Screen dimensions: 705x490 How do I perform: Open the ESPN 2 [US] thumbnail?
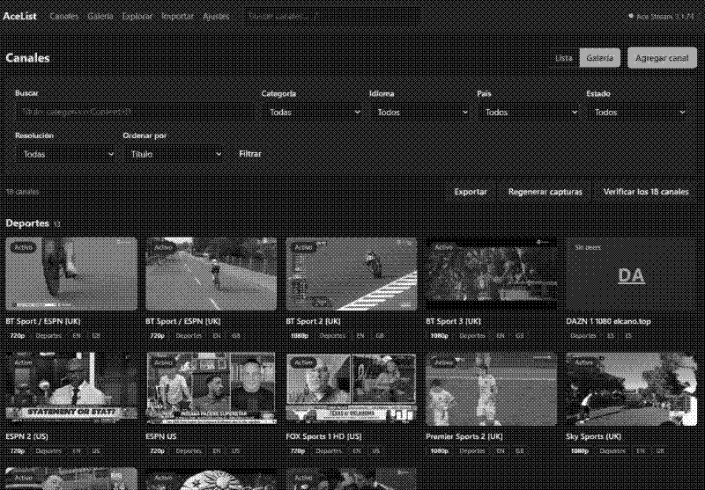tap(71, 389)
